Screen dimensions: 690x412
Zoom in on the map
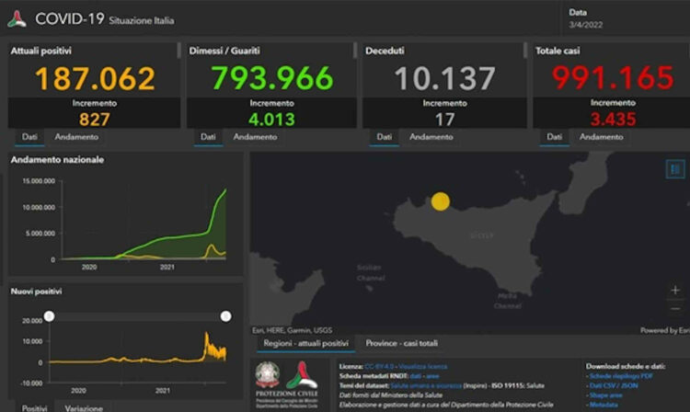tap(675, 291)
